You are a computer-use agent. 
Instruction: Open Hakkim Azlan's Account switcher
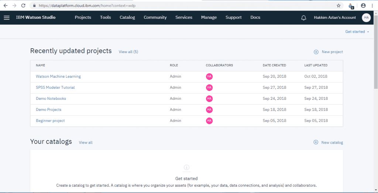click(x=334, y=18)
